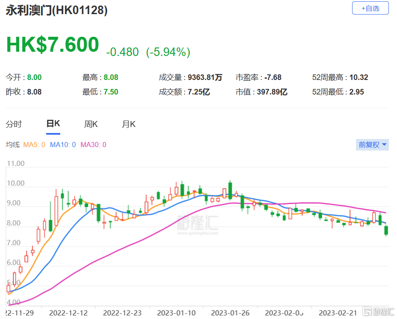Toggle the MA10 moving average legend
397x319 pixels.
63,145
